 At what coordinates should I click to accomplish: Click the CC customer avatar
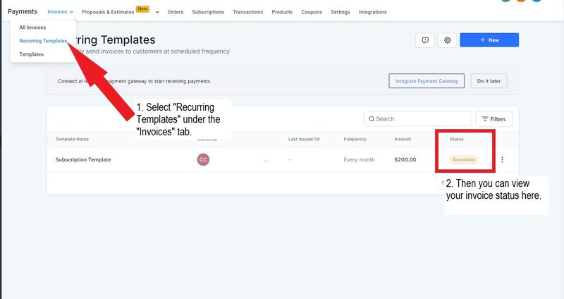click(x=203, y=159)
